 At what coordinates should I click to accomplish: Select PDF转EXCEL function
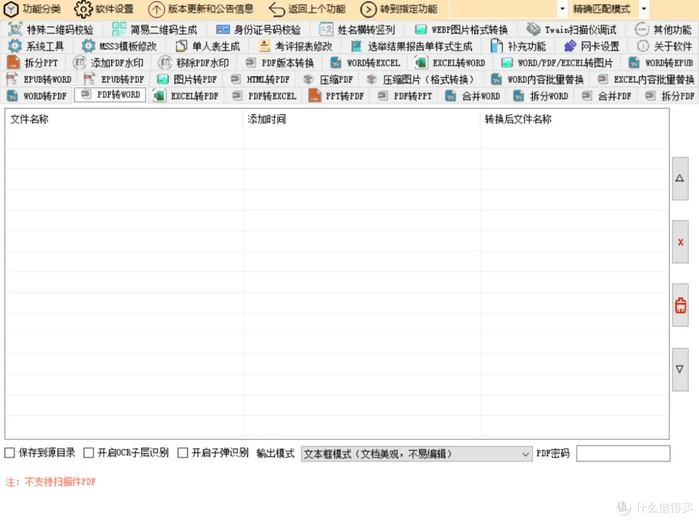click(x=264, y=96)
